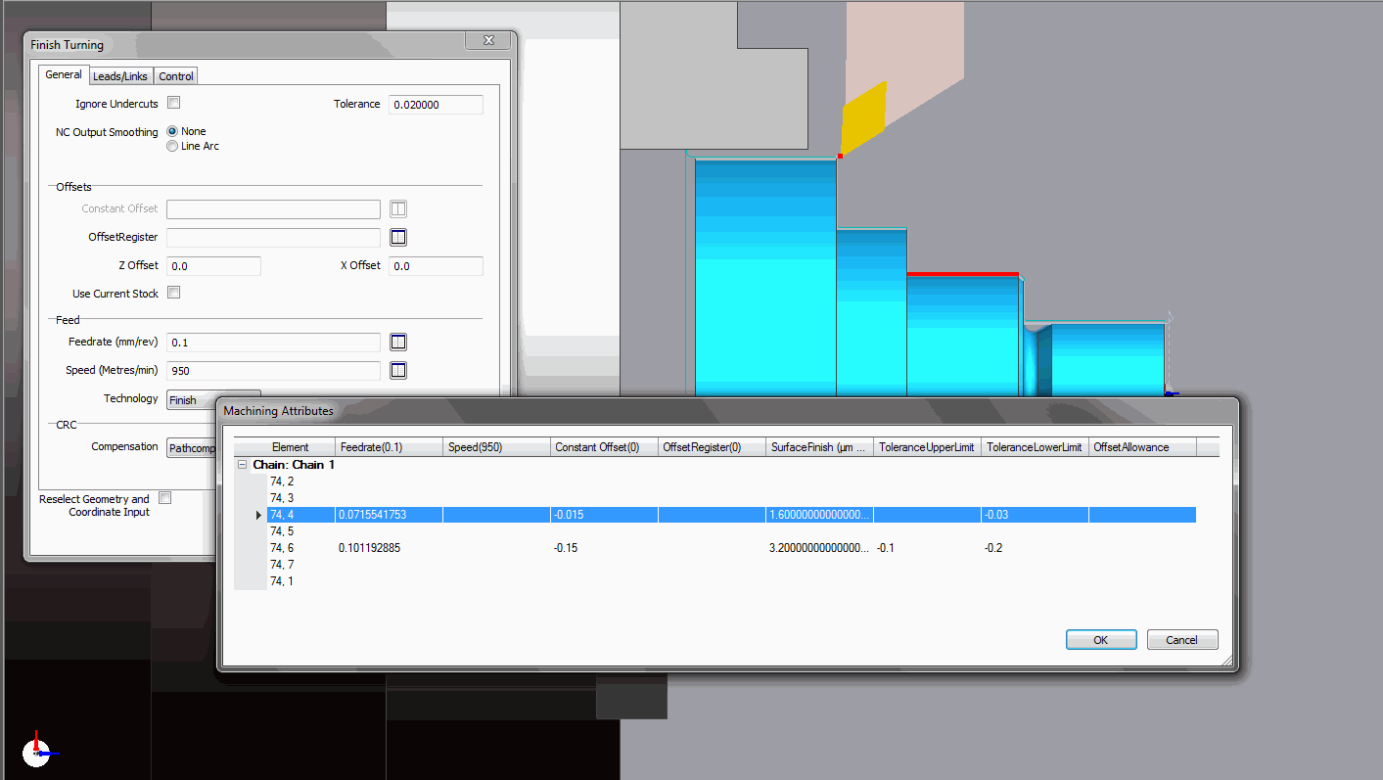
Task: Select Line Arc output smoothing
Action: click(x=172, y=146)
